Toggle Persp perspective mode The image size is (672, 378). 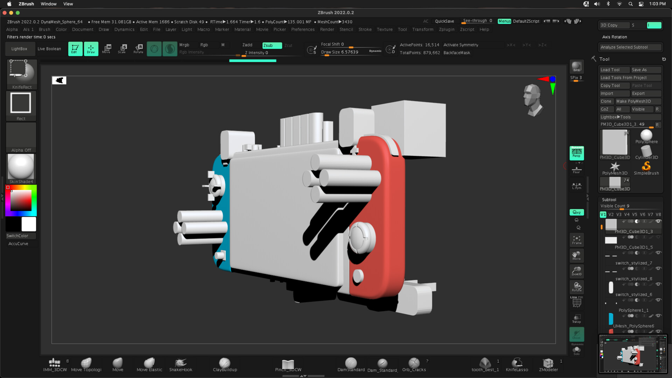coord(576,153)
